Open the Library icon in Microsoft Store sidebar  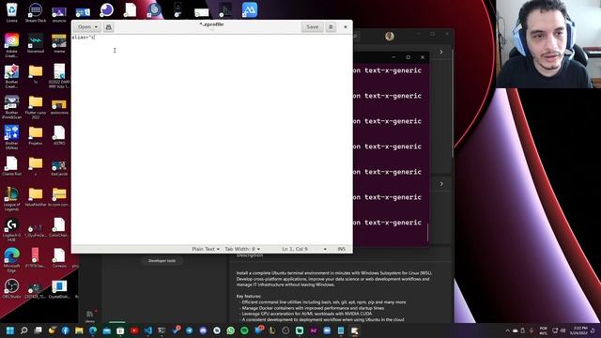point(90,316)
